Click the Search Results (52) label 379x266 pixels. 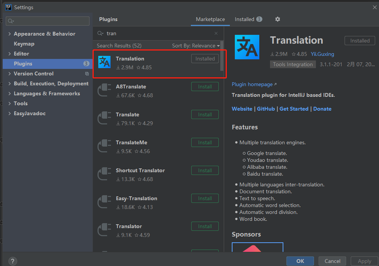click(x=119, y=46)
